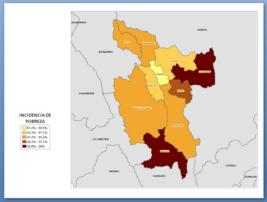Select the PICOTA province label
This screenshot has width=267, height=202.
pyautogui.click(x=180, y=90)
